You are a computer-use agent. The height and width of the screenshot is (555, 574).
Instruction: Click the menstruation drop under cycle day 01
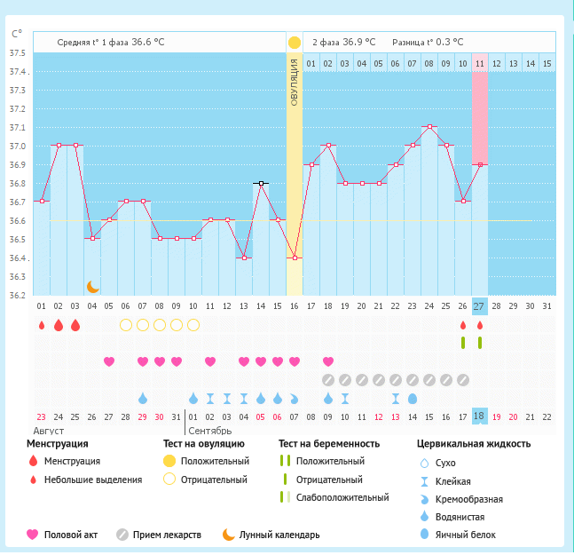click(42, 325)
